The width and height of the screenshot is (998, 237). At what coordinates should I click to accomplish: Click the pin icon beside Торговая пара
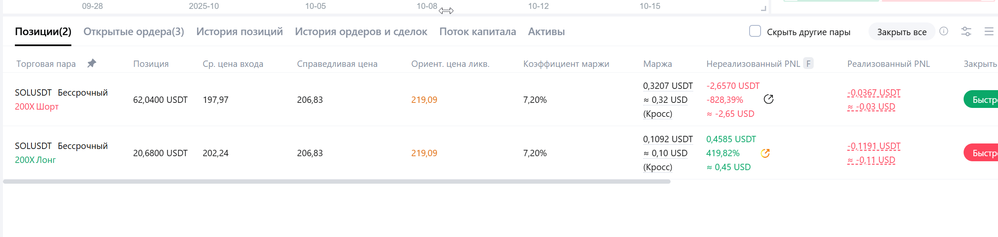pyautogui.click(x=92, y=63)
